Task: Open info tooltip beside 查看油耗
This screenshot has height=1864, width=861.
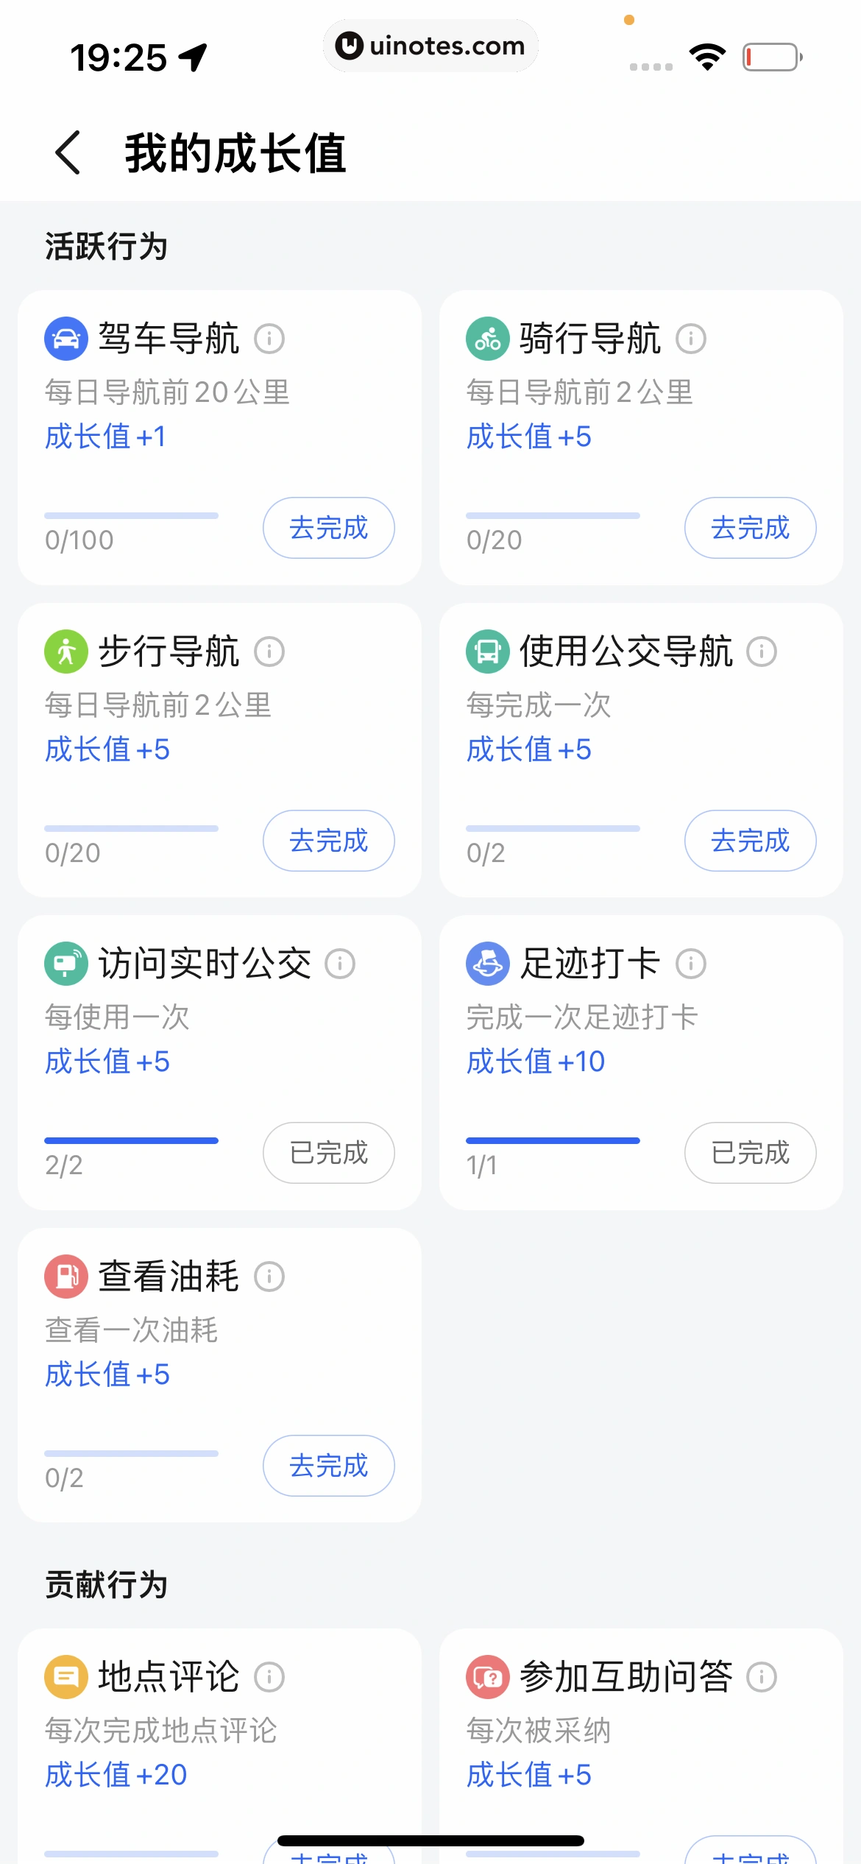Action: coord(269,1277)
